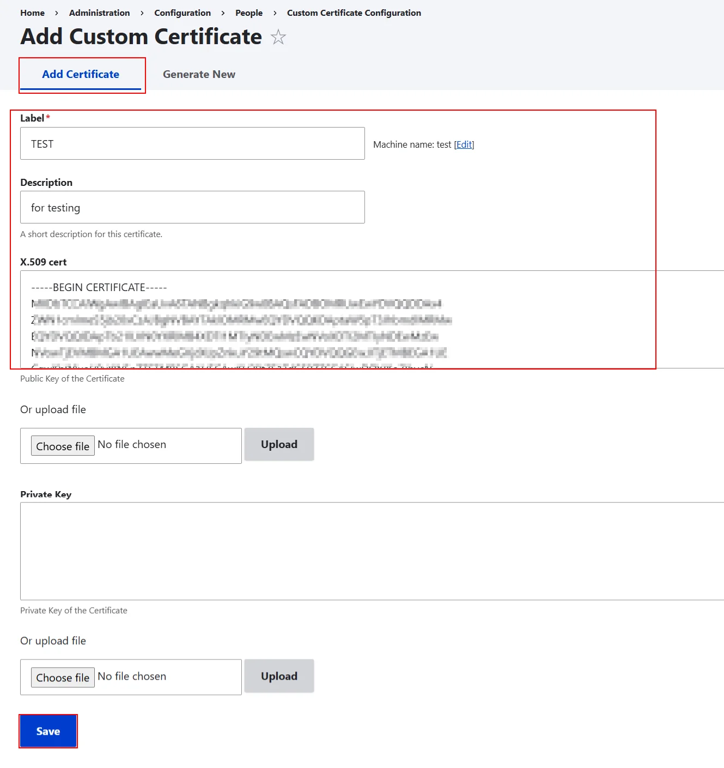The height and width of the screenshot is (768, 724).
Task: Open Custom Certificate Configuration breadcrumb
Action: (354, 13)
